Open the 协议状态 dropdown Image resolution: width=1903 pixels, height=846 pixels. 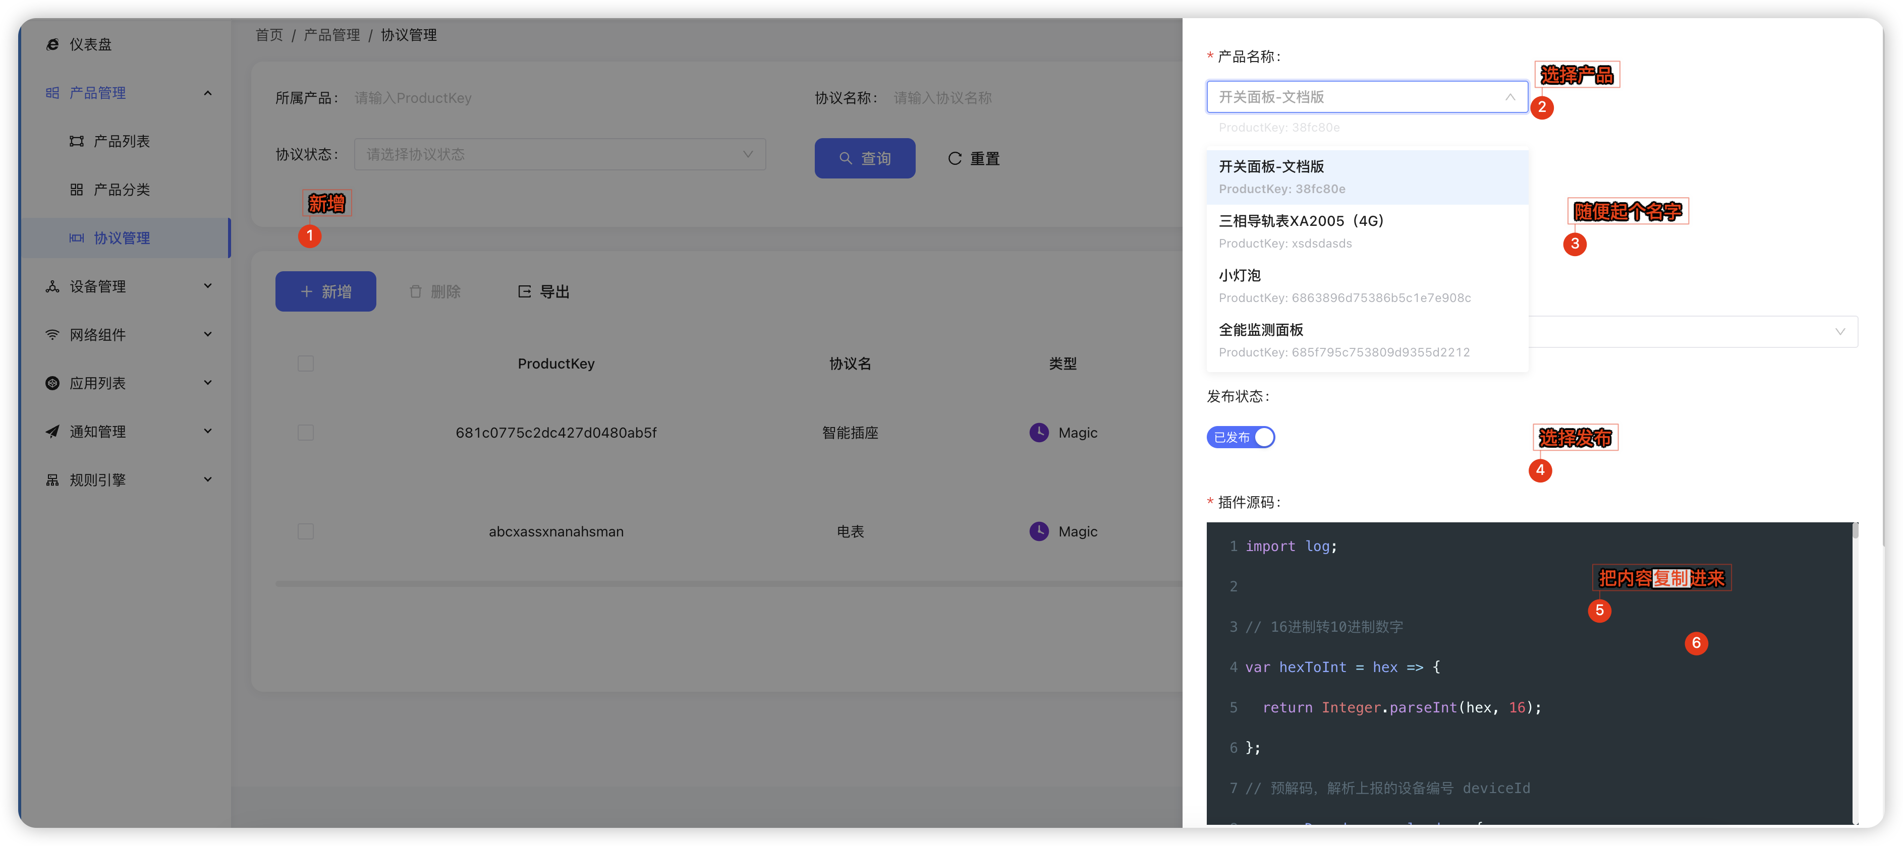tap(559, 154)
